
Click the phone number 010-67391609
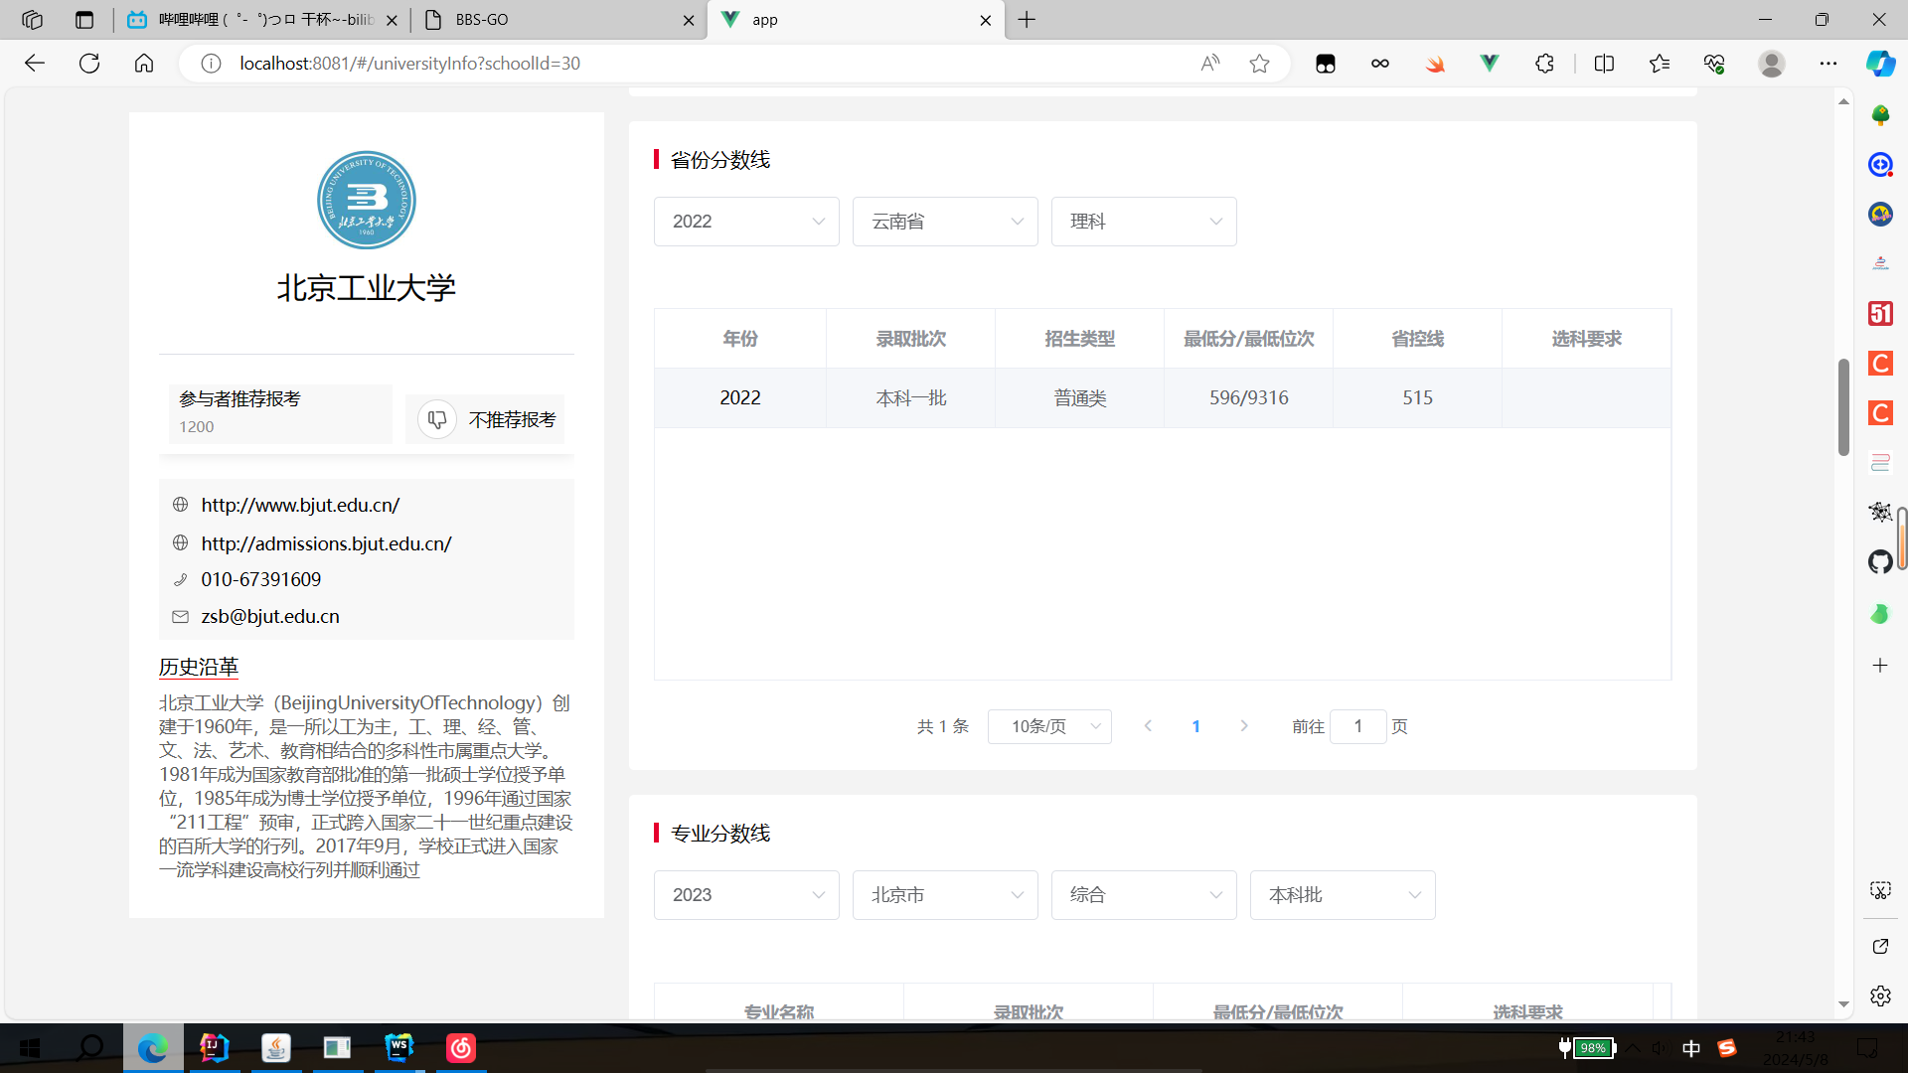(x=261, y=579)
